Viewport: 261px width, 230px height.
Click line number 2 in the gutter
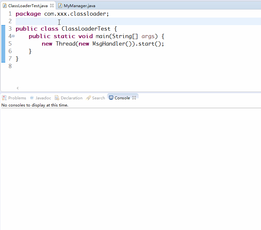[10, 21]
